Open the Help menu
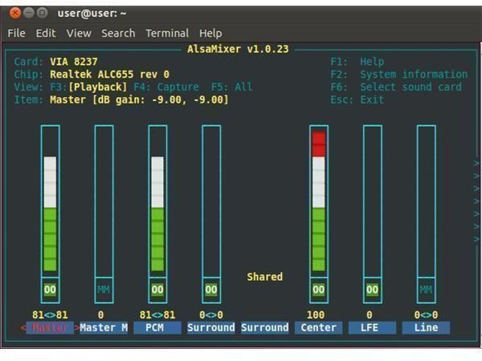Viewport: 482px width, 361px height. pyautogui.click(x=210, y=33)
